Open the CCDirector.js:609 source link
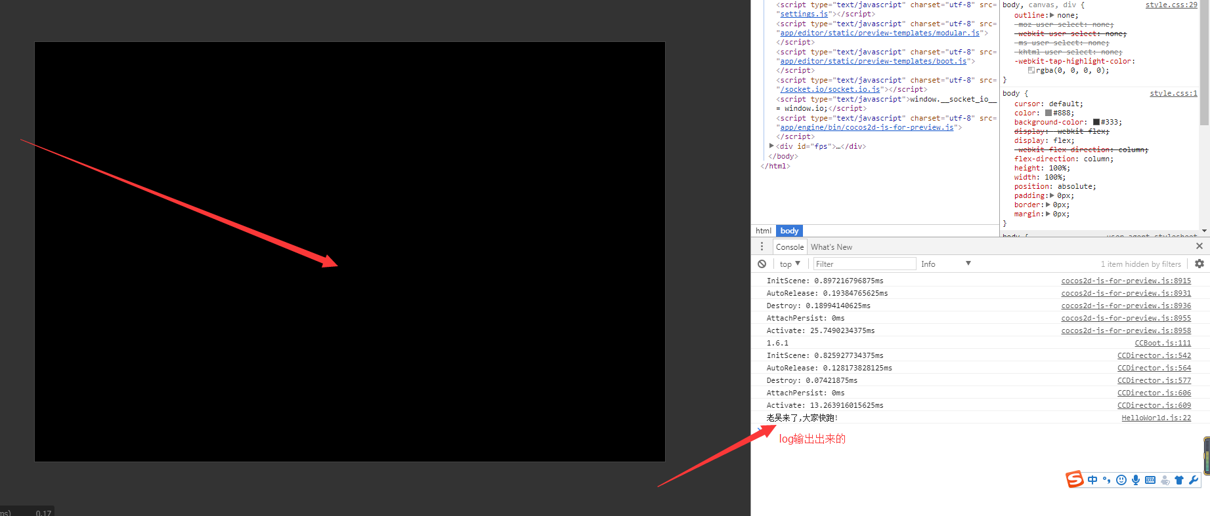The width and height of the screenshot is (1210, 516). (1154, 405)
